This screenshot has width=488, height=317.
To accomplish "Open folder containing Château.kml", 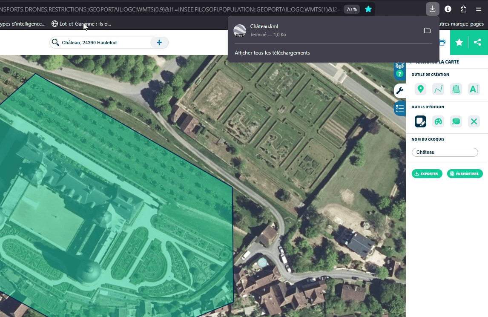I will (427, 31).
